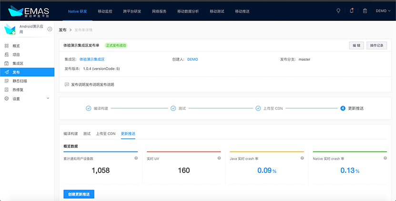Viewport: 396px width, 201px height.
Task: Click the help icon on 实时 UV card
Action: pyautogui.click(x=219, y=158)
